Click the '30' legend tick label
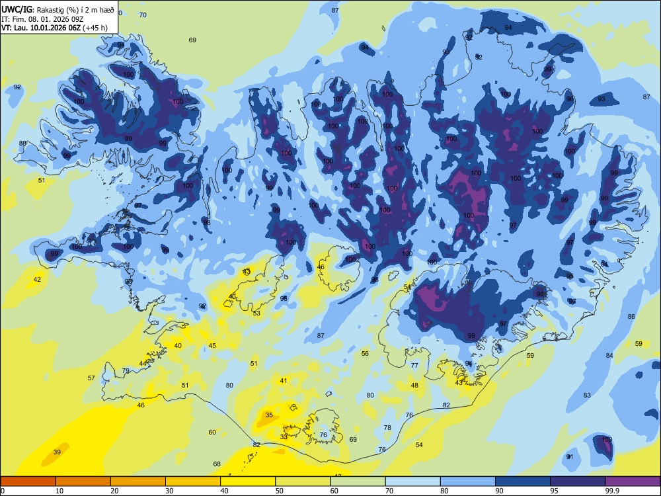661x496 pixels. click(169, 491)
